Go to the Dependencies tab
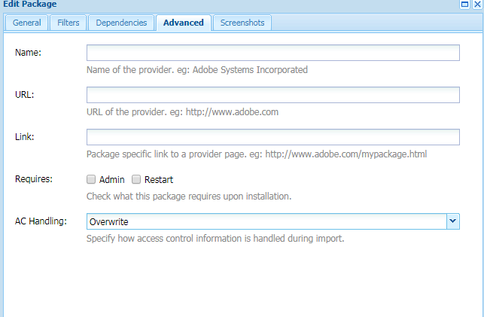The image size is (484, 317). pyautogui.click(x=121, y=23)
